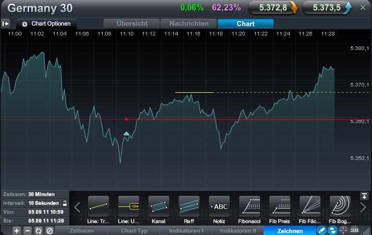Viewport: 372px width, 235px height.
Task: Open the Indikatoren II tab
Action: (x=238, y=230)
